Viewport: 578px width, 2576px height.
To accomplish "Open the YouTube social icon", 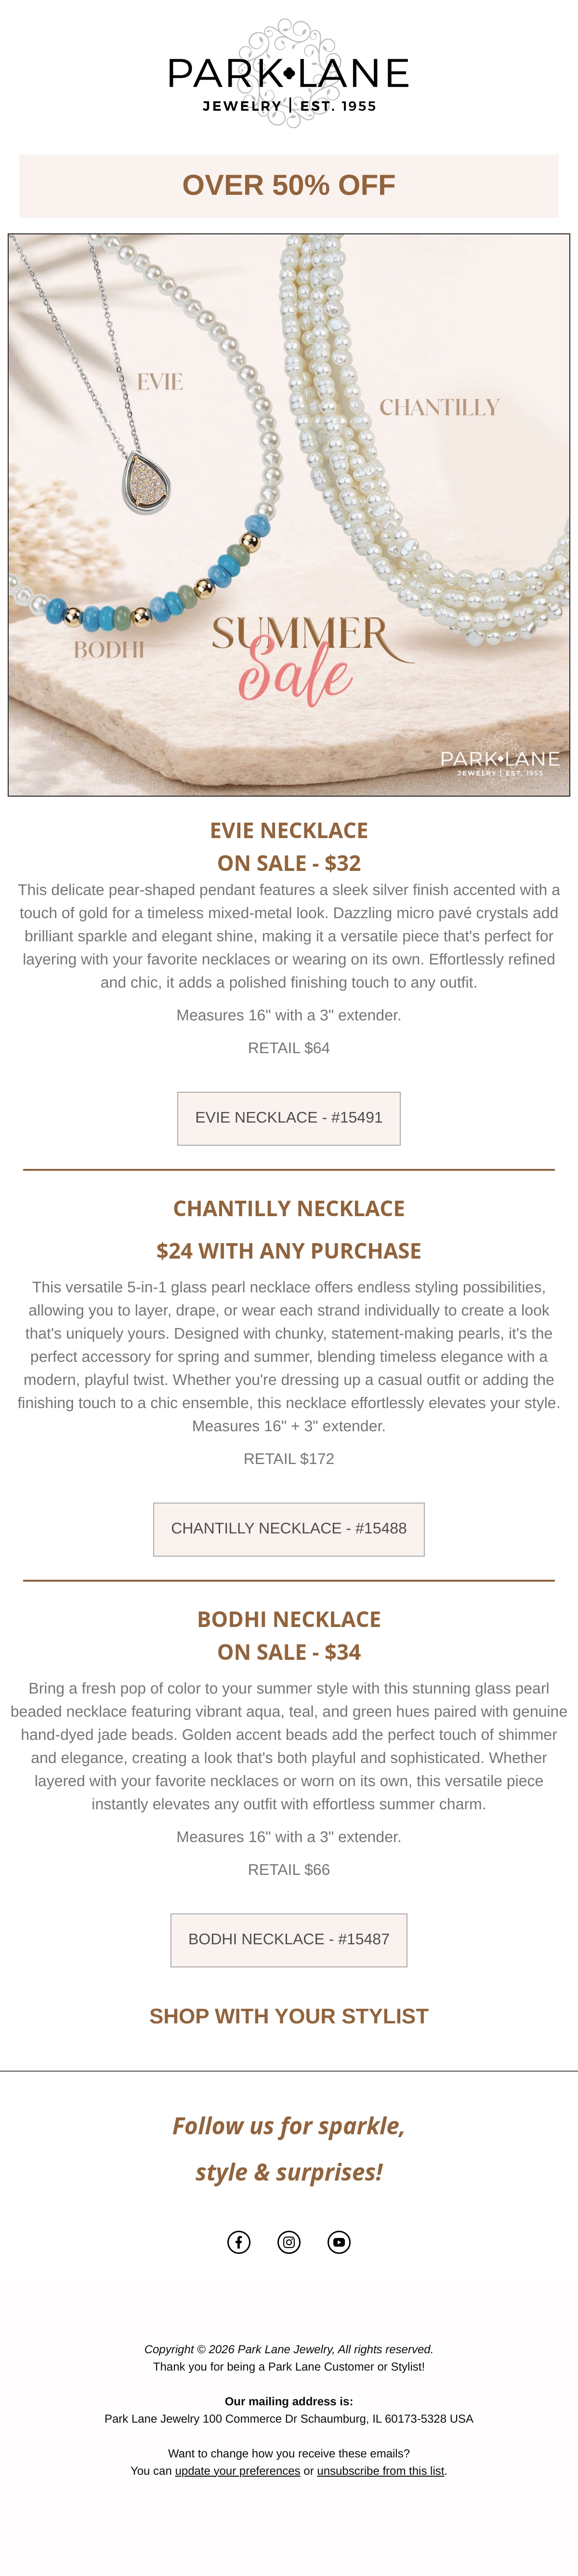I will point(340,2242).
